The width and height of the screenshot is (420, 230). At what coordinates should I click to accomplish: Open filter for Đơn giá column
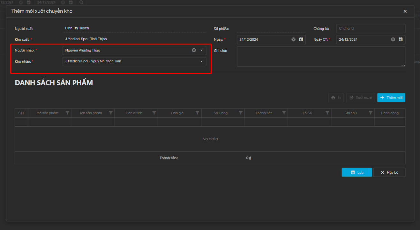click(x=197, y=113)
